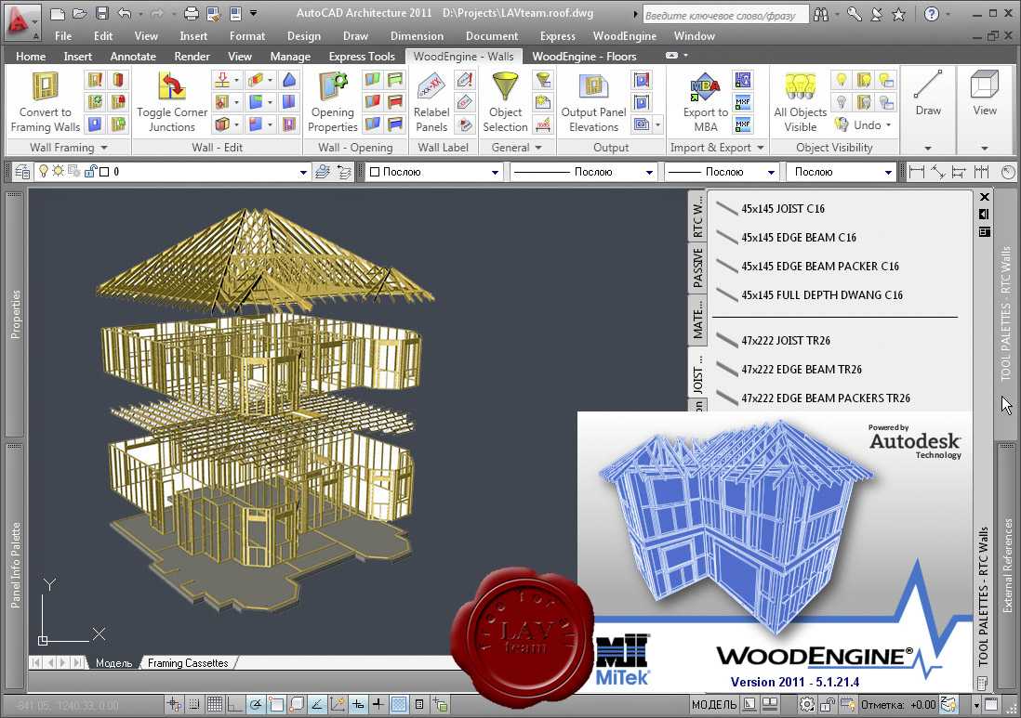1021x718 pixels.
Task: Toggle Dynamic Input in the status bar
Action: click(x=358, y=704)
